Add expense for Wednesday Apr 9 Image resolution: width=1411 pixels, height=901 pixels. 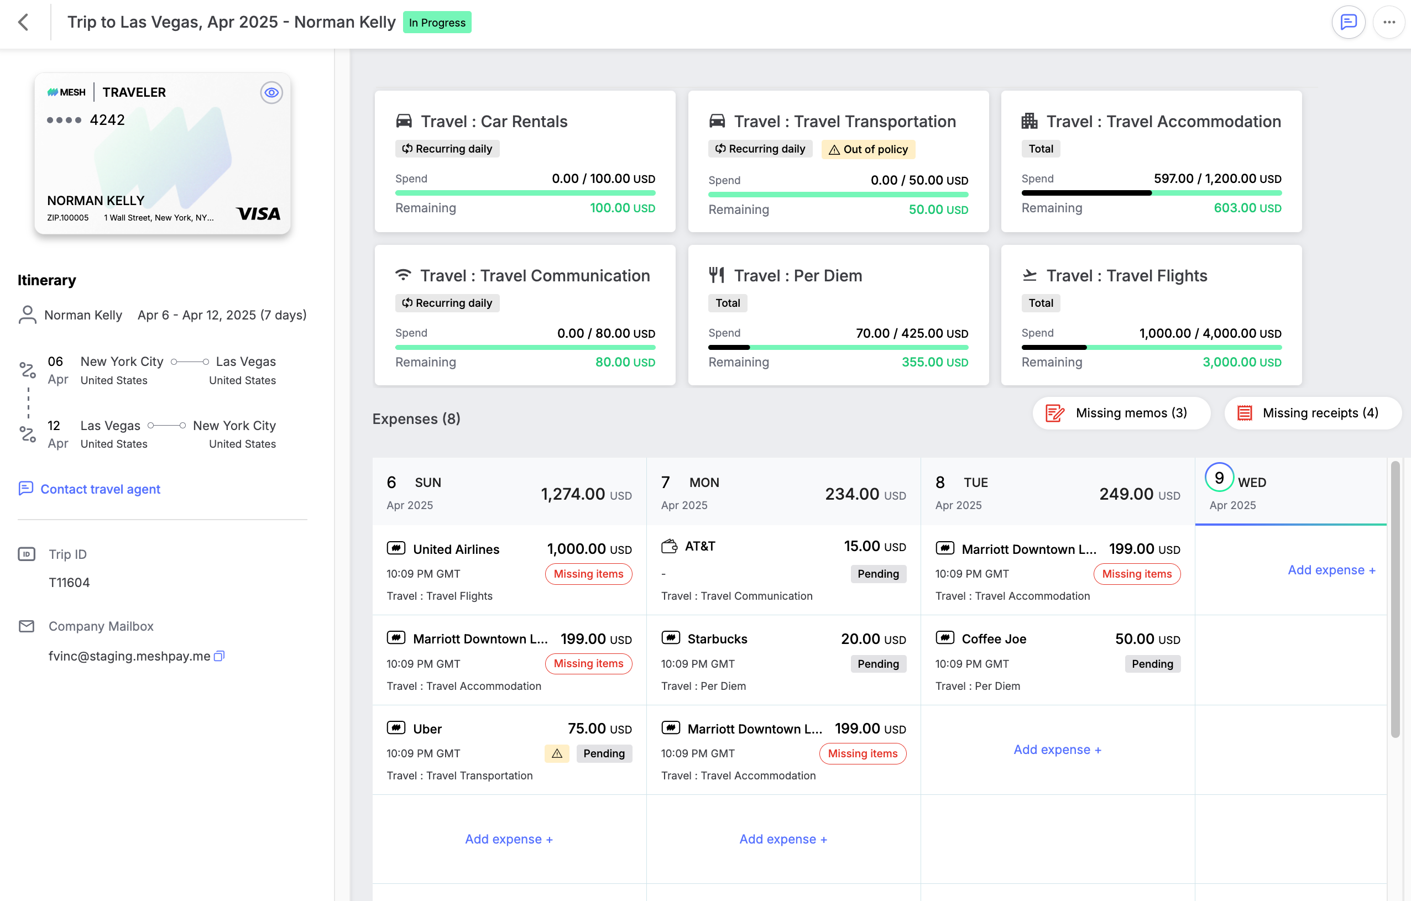tap(1331, 570)
